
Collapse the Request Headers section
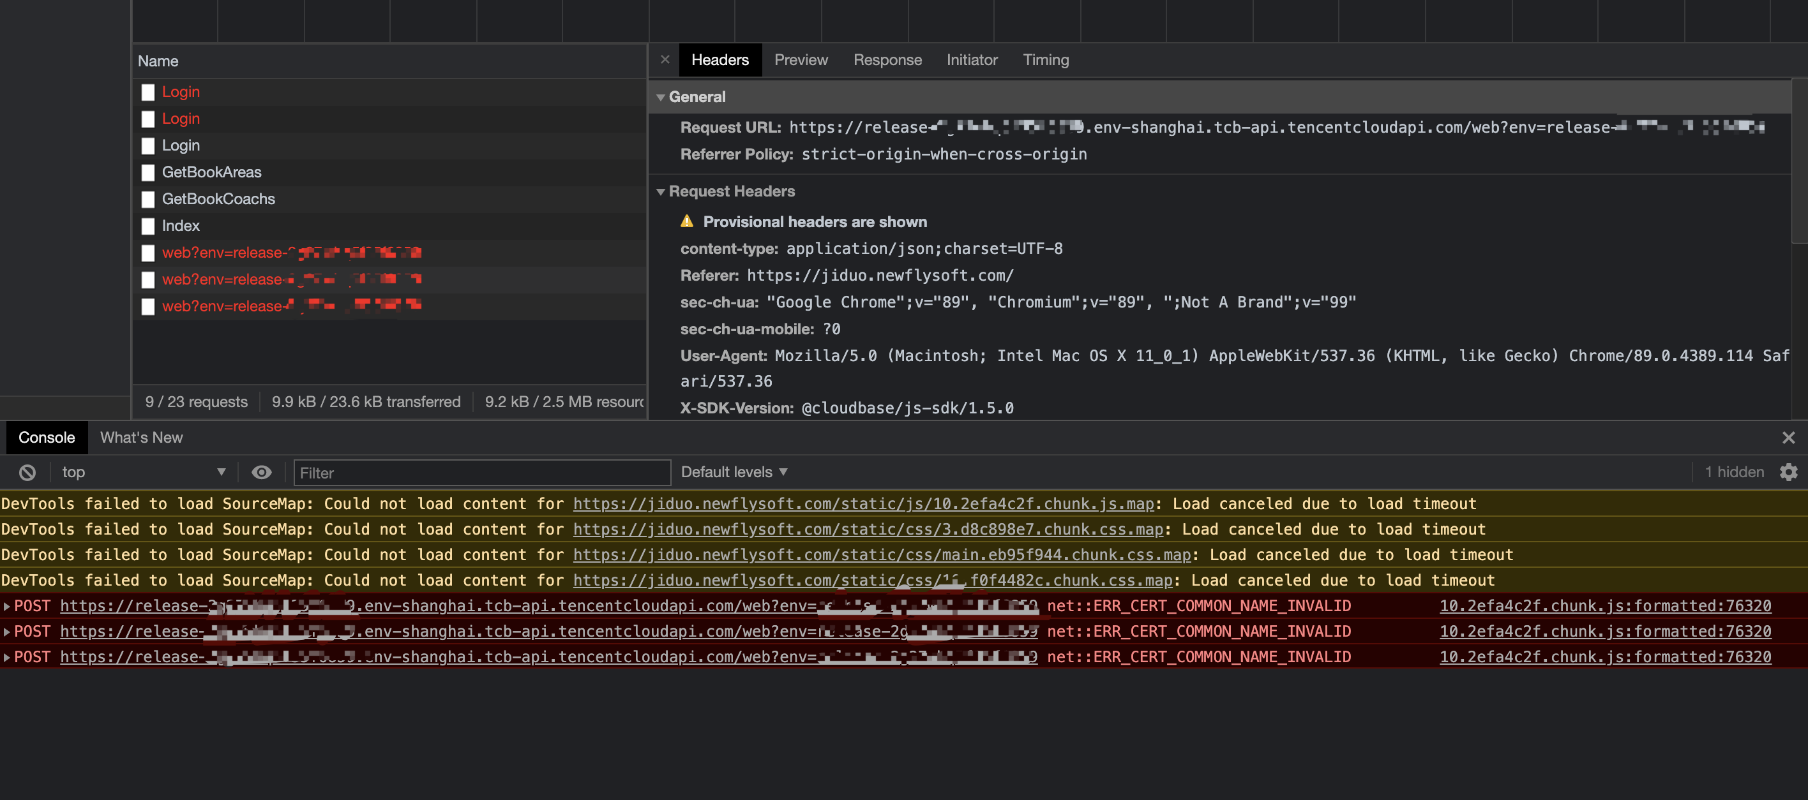coord(661,191)
